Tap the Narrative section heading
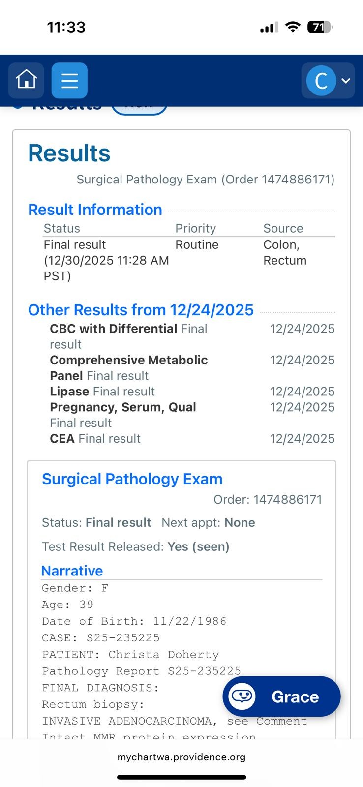Image resolution: width=363 pixels, height=787 pixels. click(x=72, y=571)
